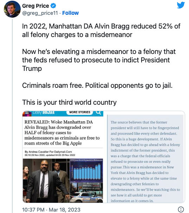
Task: Open the NYPD police car photo
Action: click(86, 193)
